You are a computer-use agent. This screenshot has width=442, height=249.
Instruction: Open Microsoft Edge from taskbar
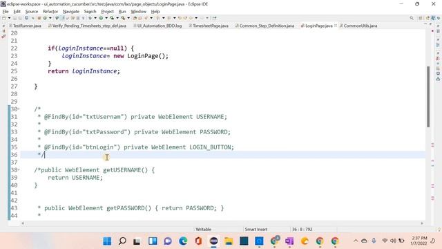(183, 241)
